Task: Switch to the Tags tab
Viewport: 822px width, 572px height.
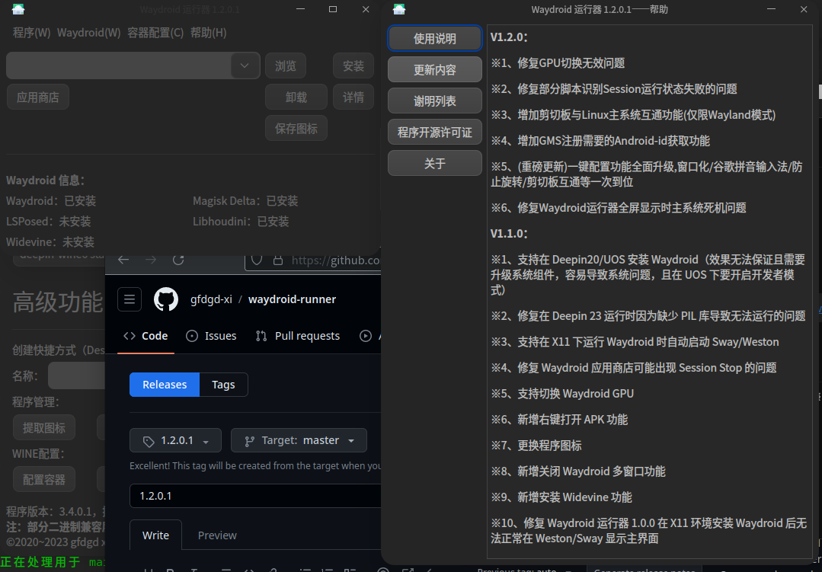Action: (x=223, y=385)
